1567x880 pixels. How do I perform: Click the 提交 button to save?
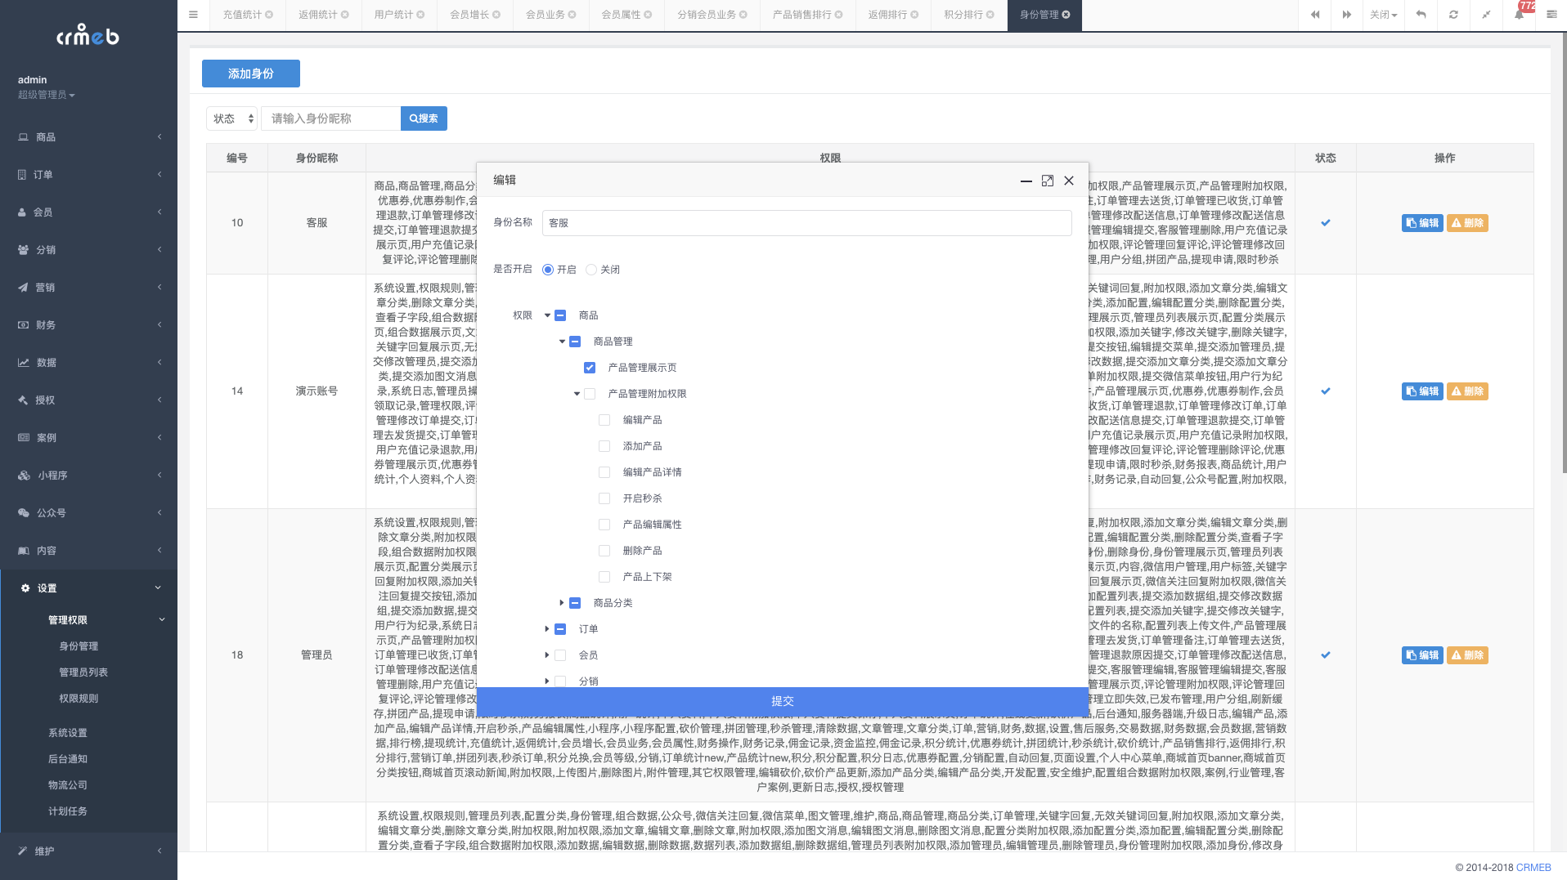pyautogui.click(x=782, y=700)
